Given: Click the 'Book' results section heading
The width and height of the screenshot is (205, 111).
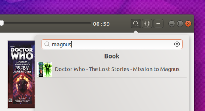Looking at the screenshot, I should 112,56.
